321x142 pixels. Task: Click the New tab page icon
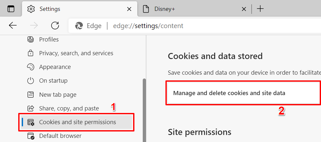pos(31,94)
